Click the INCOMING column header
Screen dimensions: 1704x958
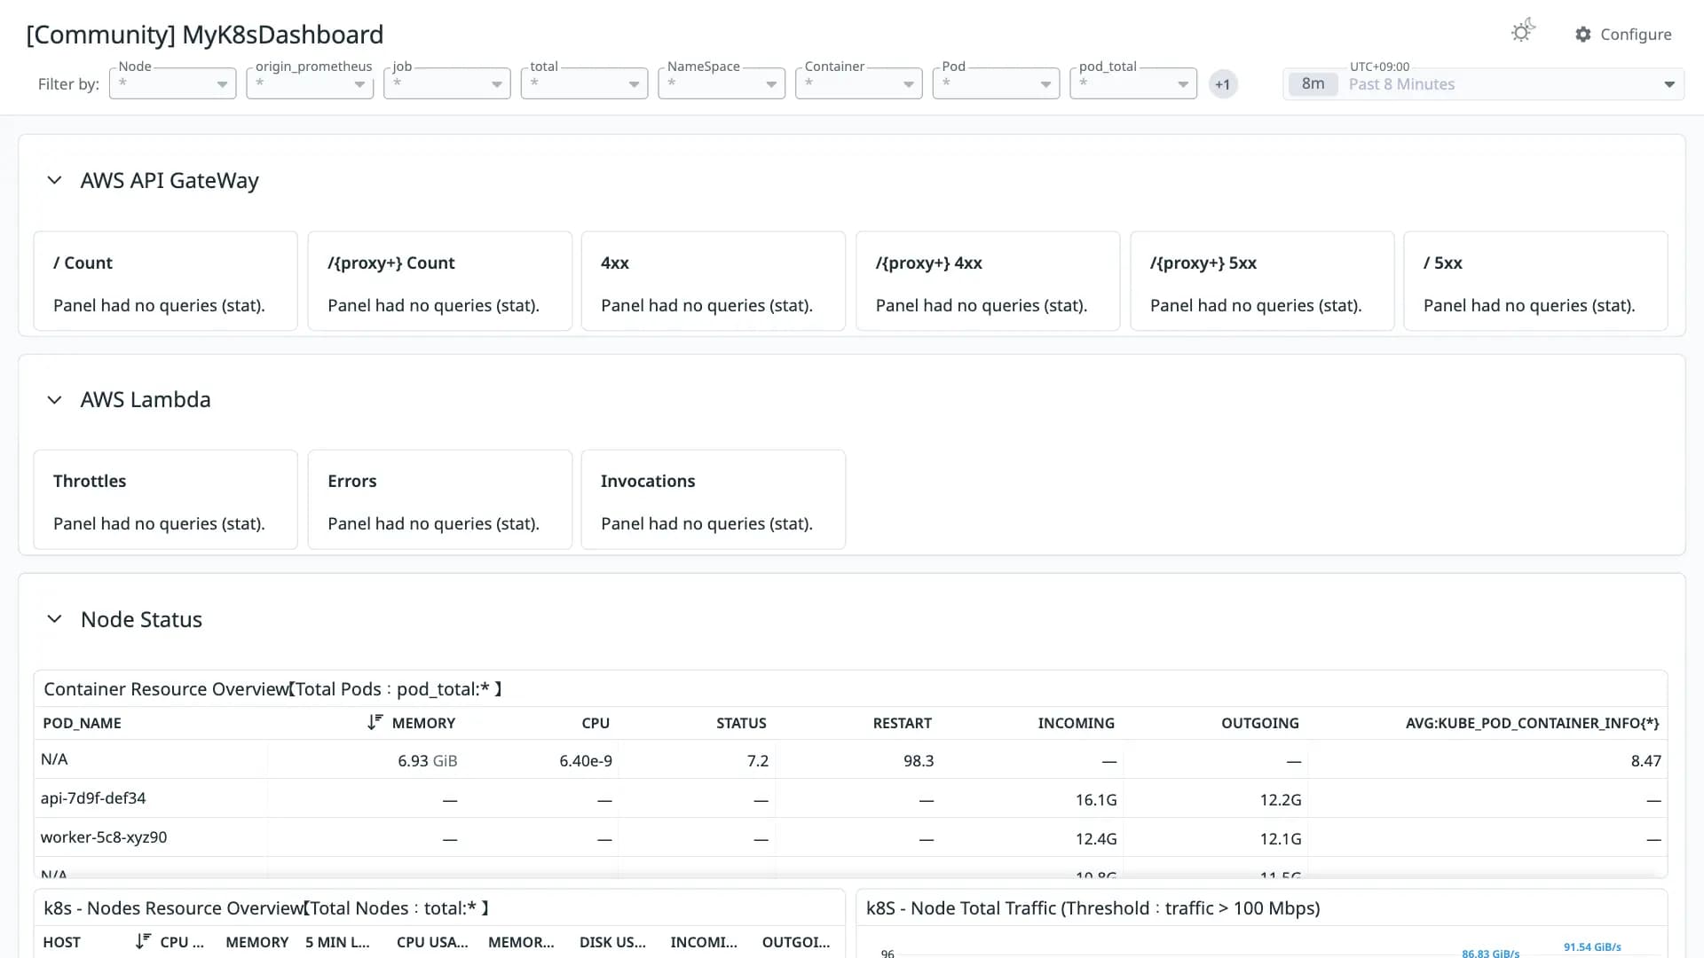(1076, 723)
